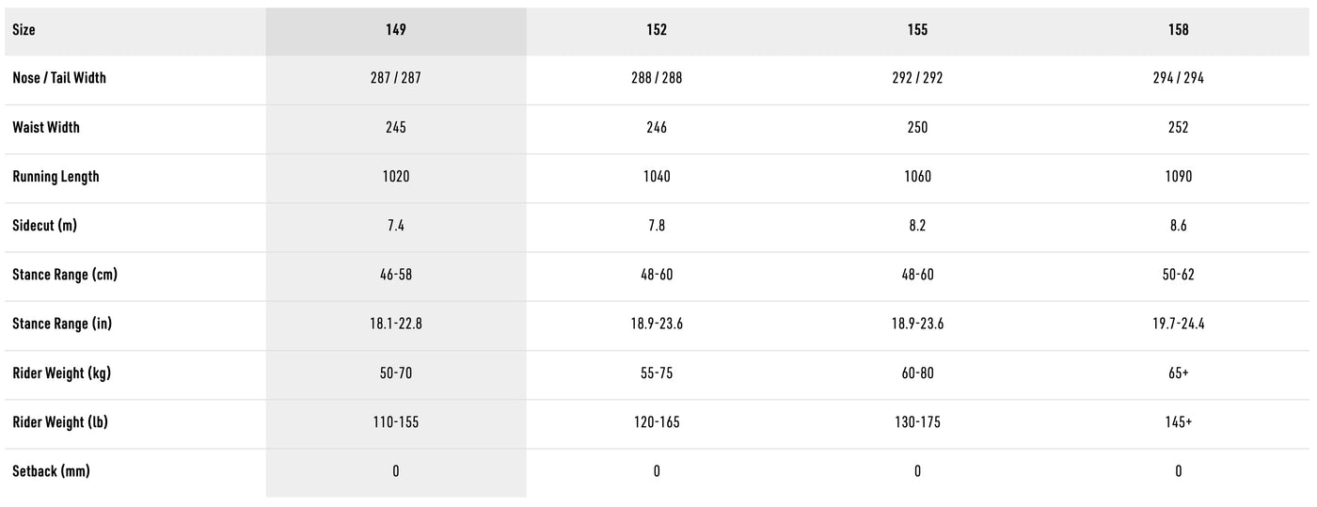Choose the 155 size column header
1317x507 pixels.
[917, 30]
